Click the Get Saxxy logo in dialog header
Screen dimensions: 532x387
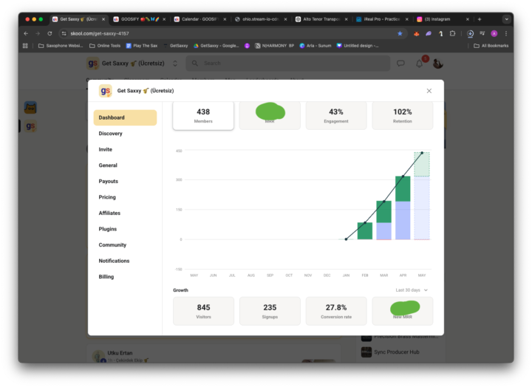105,91
